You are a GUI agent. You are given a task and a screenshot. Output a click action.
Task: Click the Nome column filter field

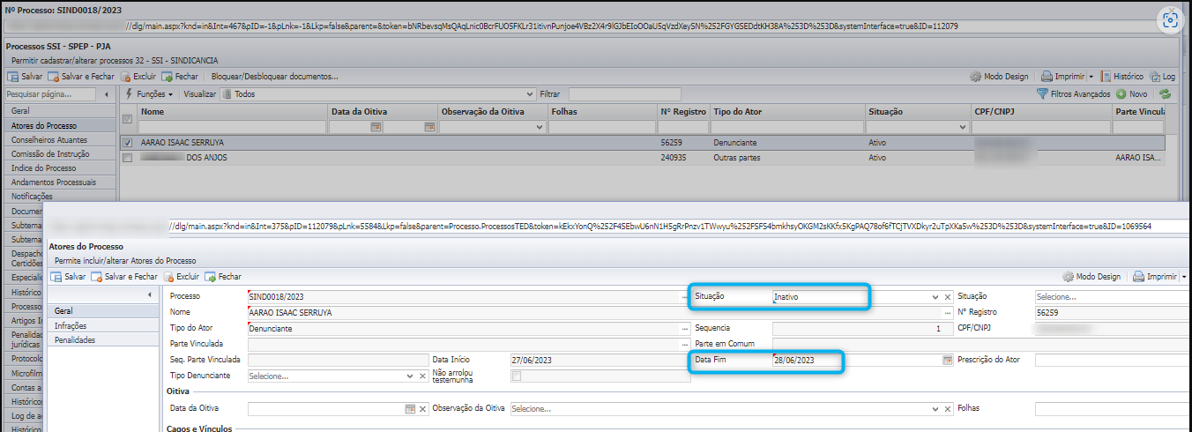[231, 127]
